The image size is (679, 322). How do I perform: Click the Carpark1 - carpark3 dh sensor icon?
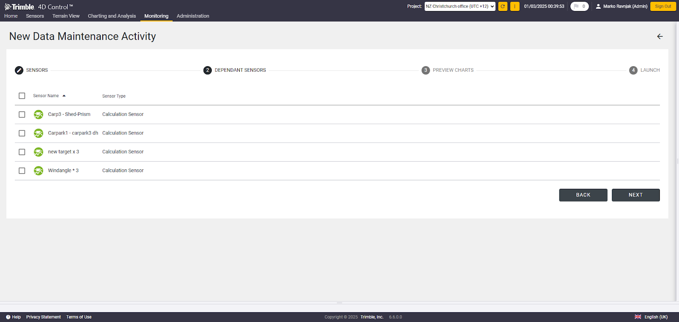(39, 133)
